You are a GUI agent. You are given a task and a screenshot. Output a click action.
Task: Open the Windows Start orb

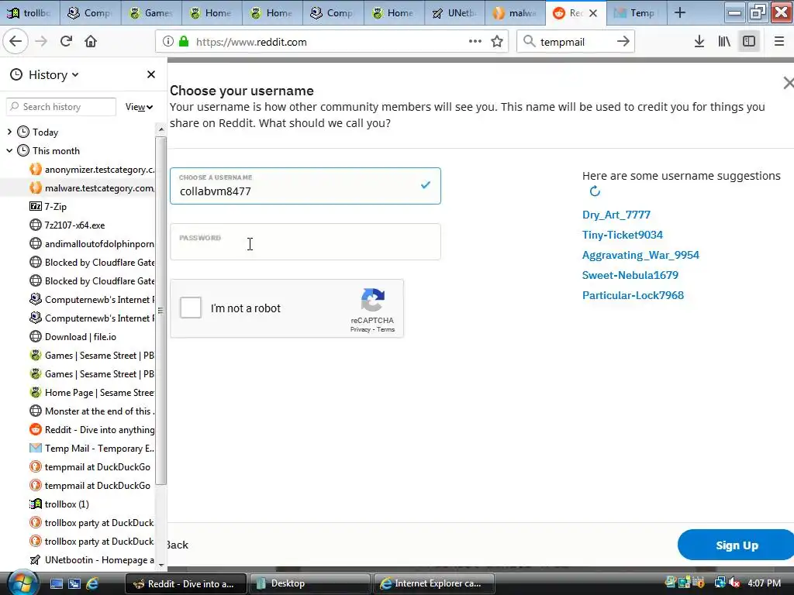22,583
